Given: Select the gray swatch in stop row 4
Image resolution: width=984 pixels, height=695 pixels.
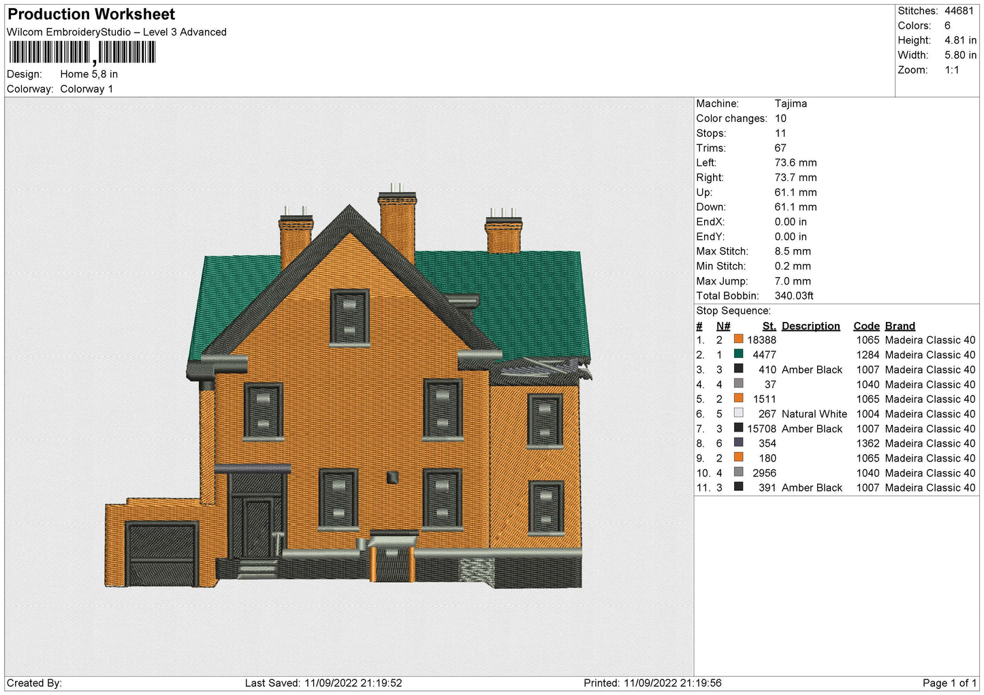Looking at the screenshot, I should [738, 384].
